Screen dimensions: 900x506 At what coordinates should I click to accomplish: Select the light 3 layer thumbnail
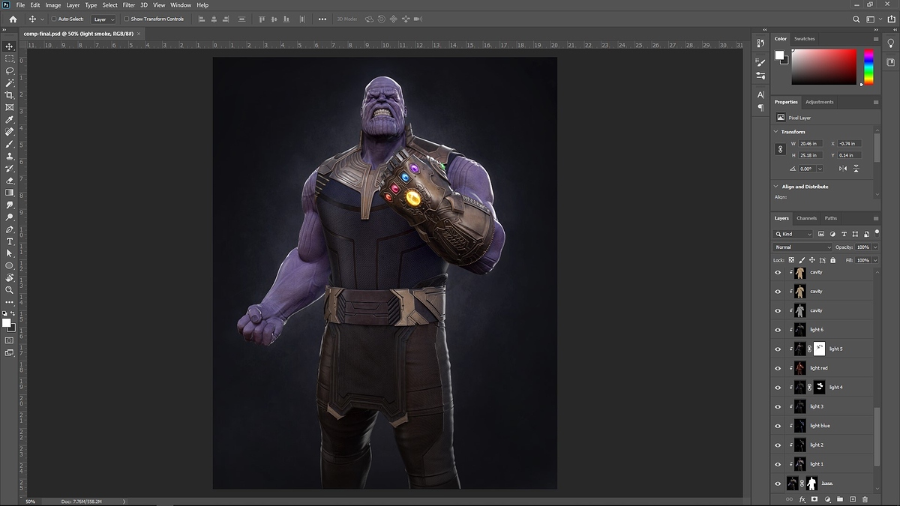click(800, 406)
